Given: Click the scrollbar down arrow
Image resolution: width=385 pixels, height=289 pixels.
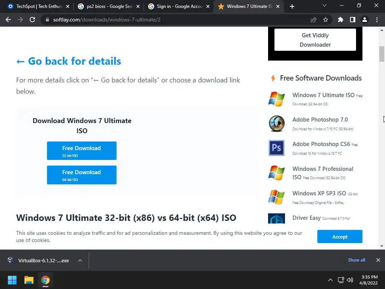Looking at the screenshot, I should point(382,246).
